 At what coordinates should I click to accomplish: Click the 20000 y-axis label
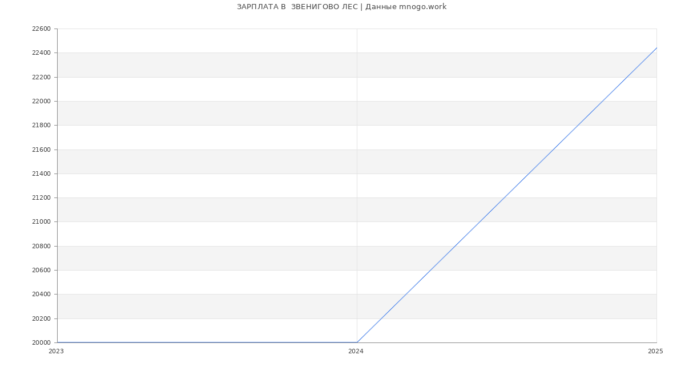point(41,343)
